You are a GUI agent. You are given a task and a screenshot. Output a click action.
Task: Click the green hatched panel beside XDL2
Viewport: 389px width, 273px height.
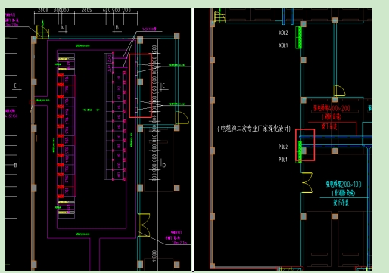point(299,38)
